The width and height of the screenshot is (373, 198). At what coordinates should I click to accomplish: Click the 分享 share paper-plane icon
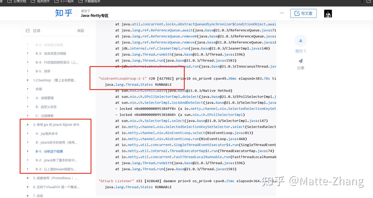pos(300,61)
